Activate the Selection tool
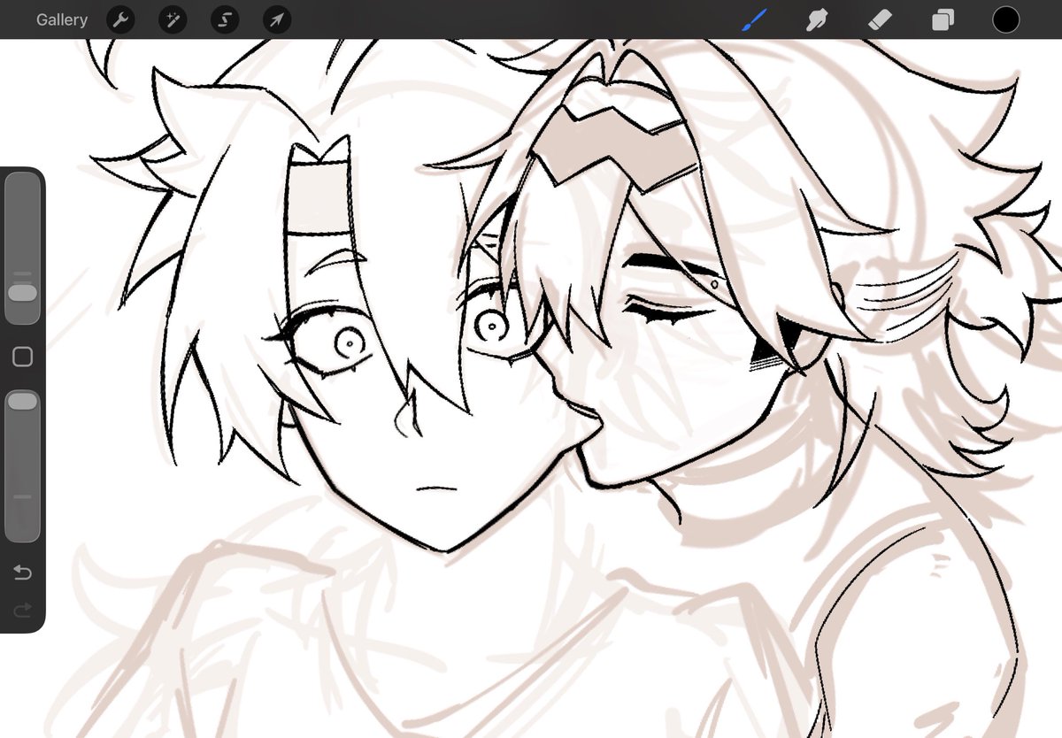The image size is (1062, 738). [225, 19]
